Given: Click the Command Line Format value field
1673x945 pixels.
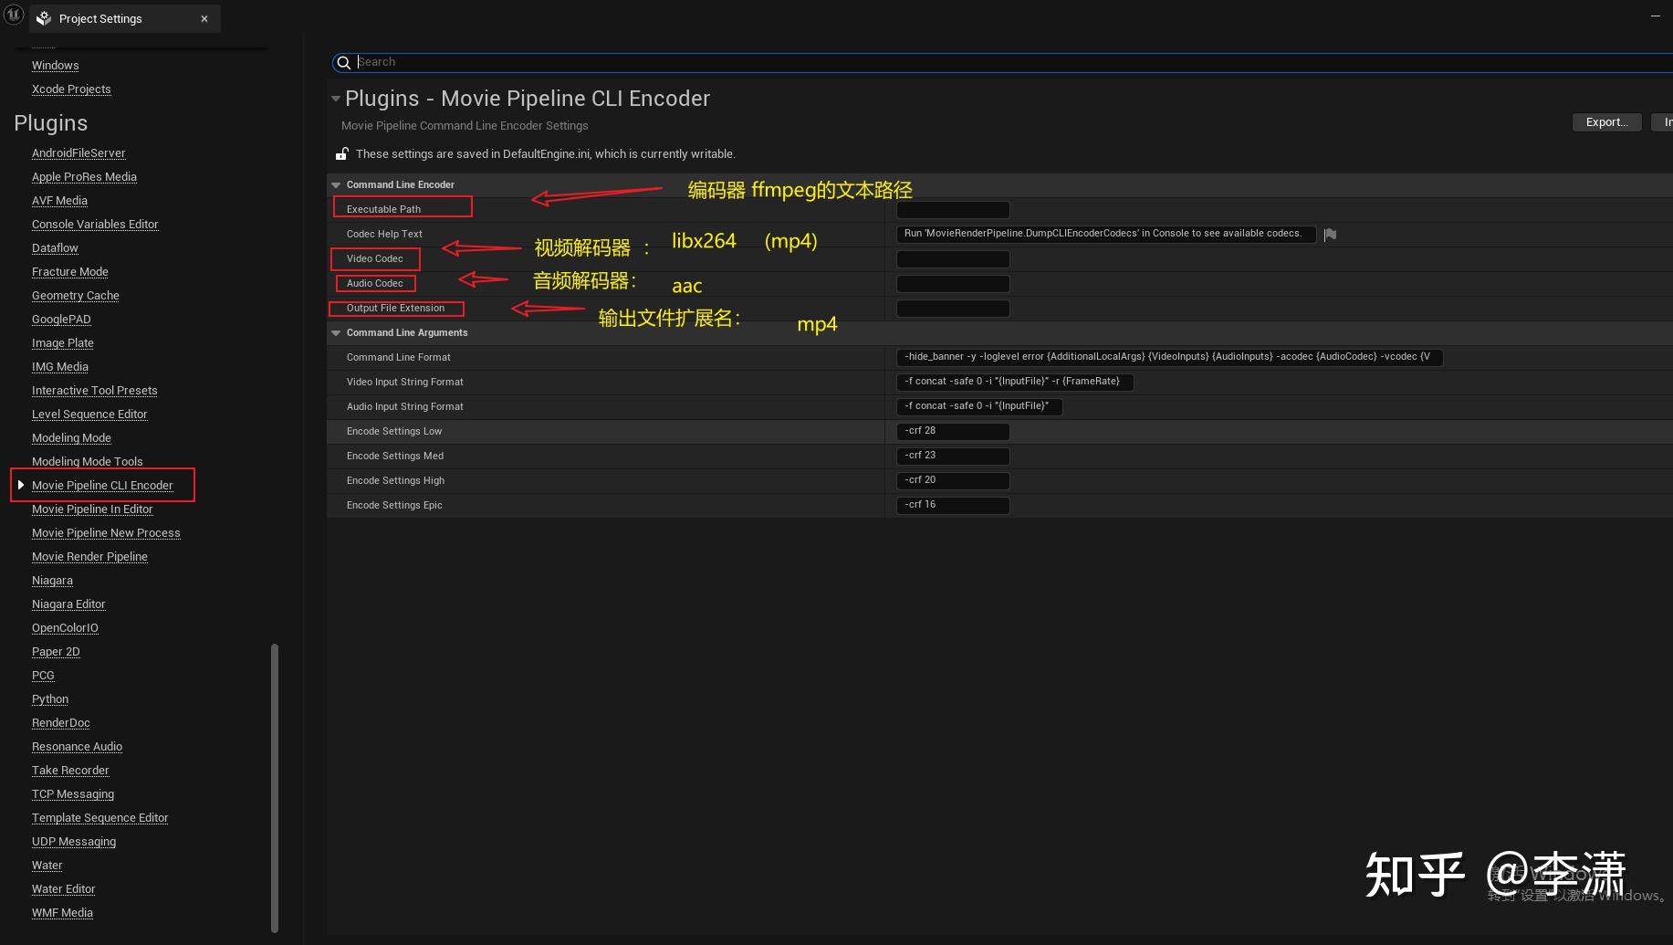Looking at the screenshot, I should coord(1168,357).
